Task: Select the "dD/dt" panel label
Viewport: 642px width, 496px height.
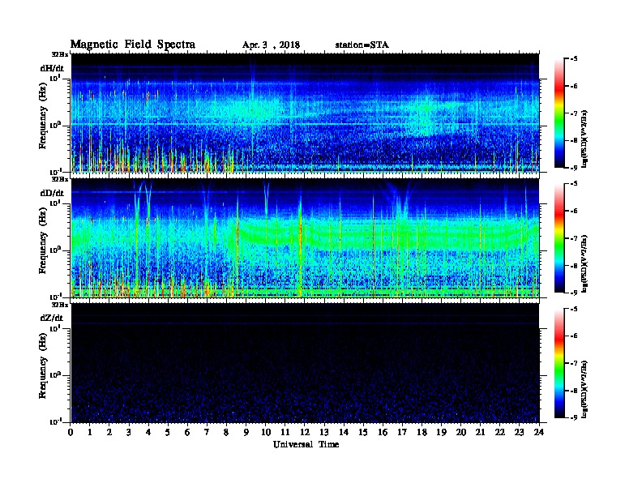Action: click(52, 193)
